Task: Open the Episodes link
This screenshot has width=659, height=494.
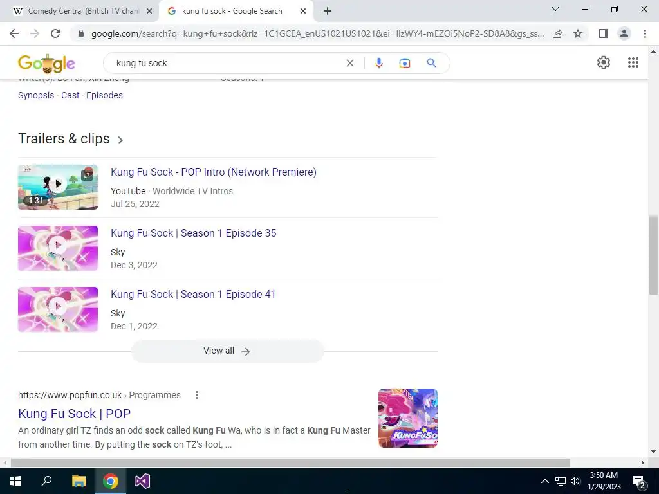Action: (105, 95)
